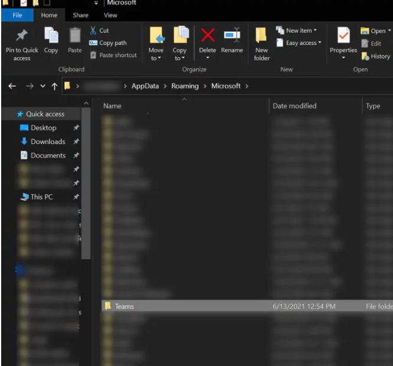Open the Easy access dropdown
The height and width of the screenshot is (366, 393).
299,43
